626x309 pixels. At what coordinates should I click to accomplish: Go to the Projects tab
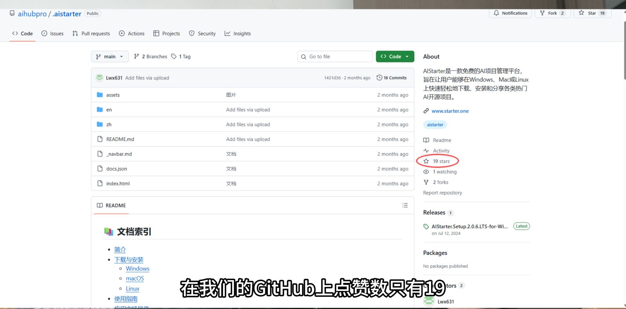(x=167, y=34)
